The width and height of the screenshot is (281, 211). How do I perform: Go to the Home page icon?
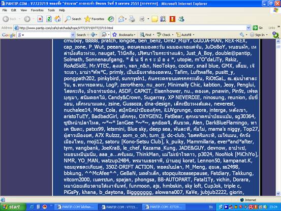tap(58, 19)
